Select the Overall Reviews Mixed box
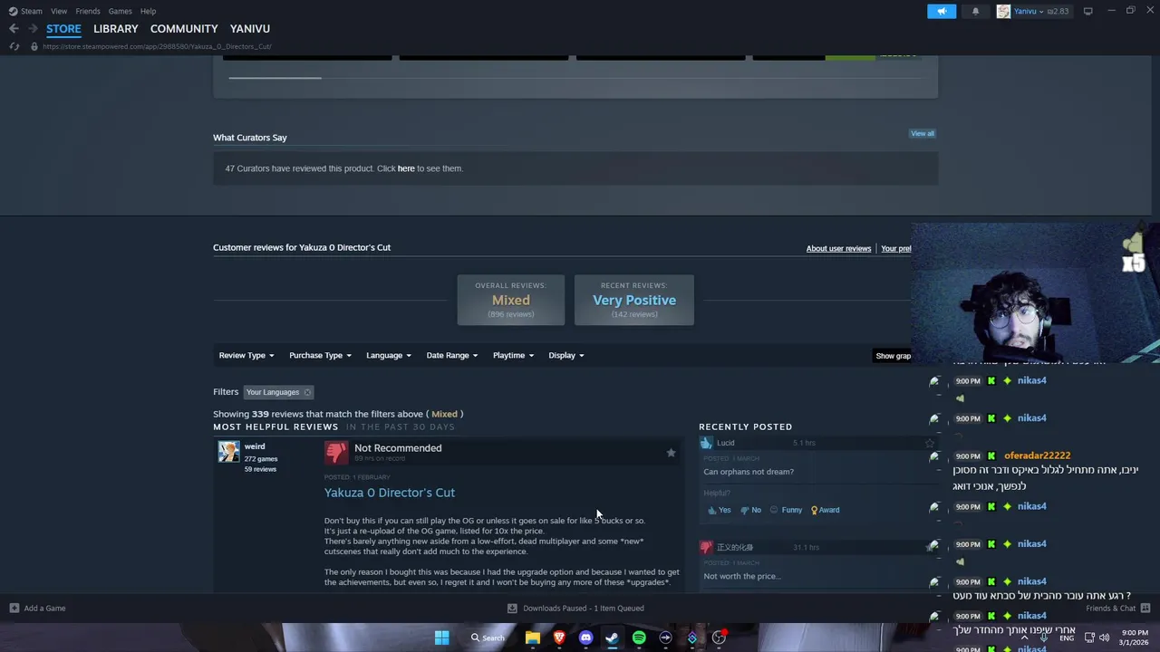 (511, 300)
